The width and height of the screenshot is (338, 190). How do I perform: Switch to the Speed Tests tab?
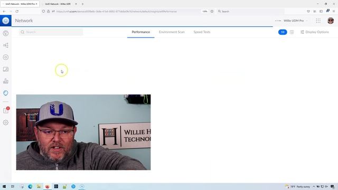click(x=202, y=32)
